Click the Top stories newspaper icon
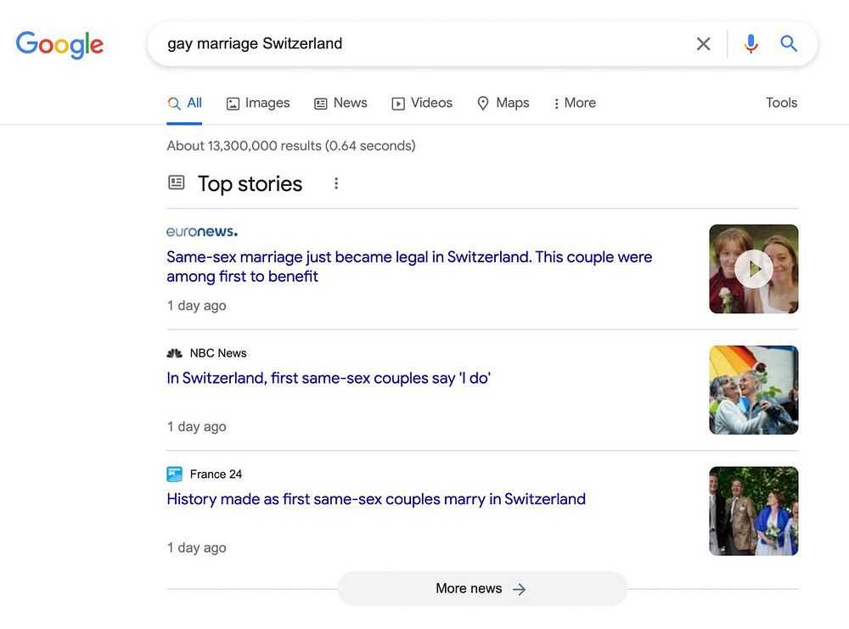 coord(177,183)
